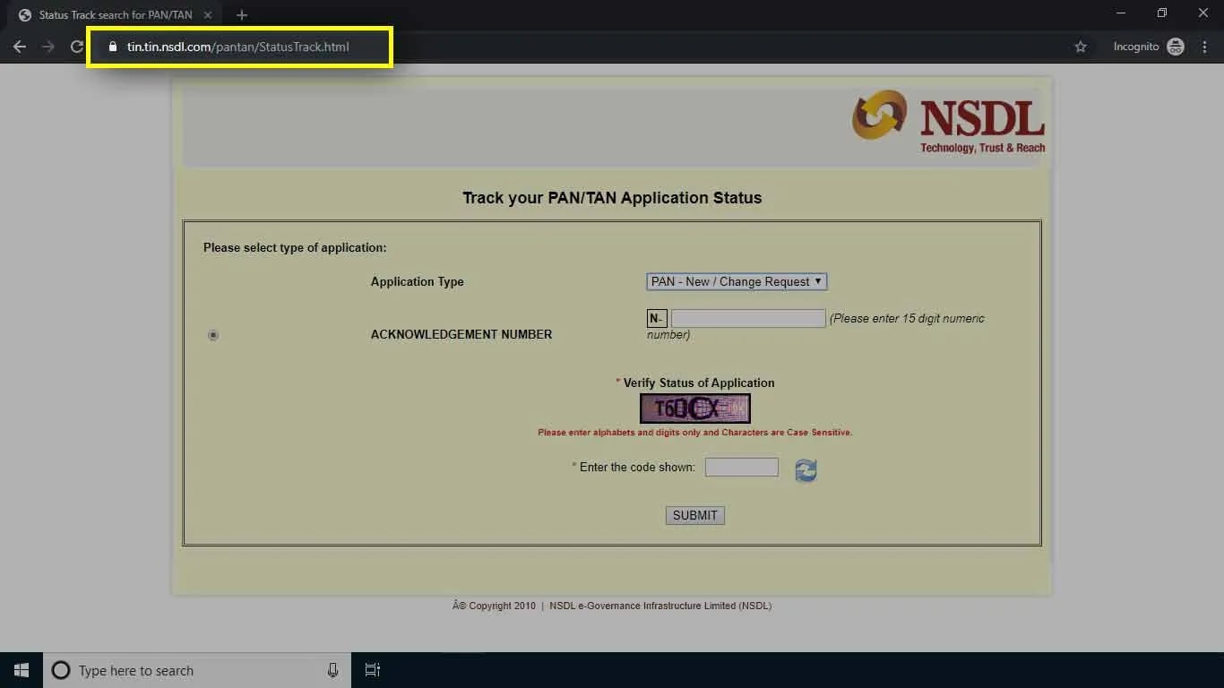Bookmark this page with star icon
This screenshot has height=688, width=1224.
tap(1081, 47)
